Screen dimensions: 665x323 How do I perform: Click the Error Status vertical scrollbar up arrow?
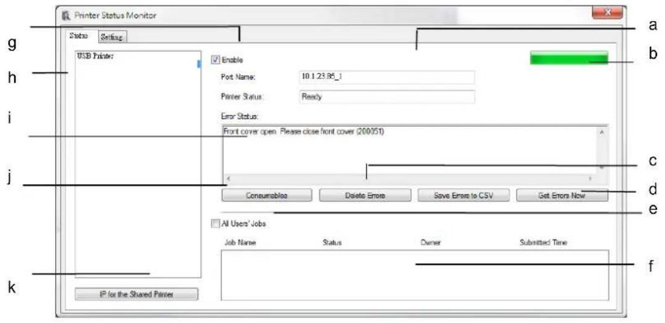(x=602, y=132)
